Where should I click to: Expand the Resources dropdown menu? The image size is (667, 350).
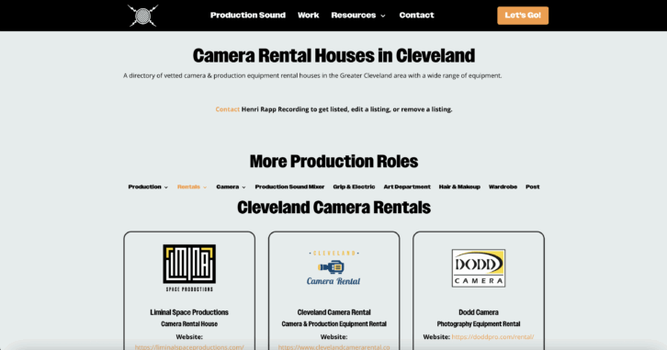[x=358, y=16]
